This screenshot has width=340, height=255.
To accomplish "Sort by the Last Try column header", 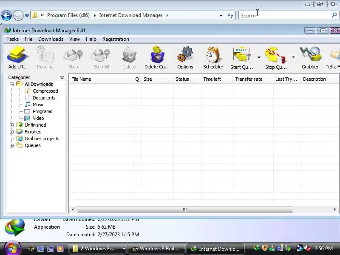I will pos(287,79).
